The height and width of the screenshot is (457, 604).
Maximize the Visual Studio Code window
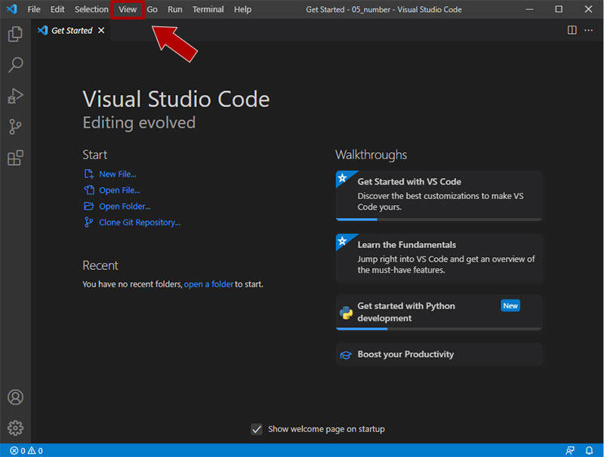[559, 9]
